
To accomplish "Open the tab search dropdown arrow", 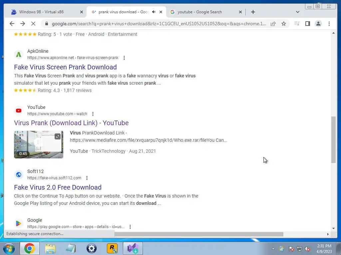I will pos(297,12).
